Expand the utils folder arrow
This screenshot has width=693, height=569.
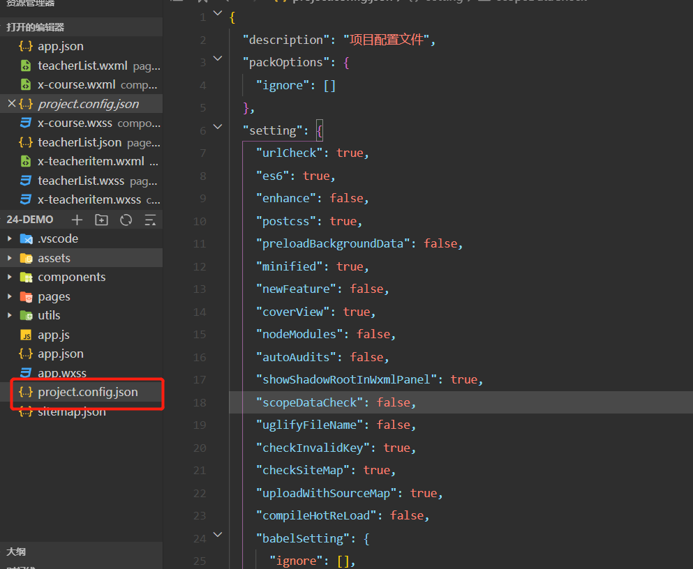[x=10, y=316]
